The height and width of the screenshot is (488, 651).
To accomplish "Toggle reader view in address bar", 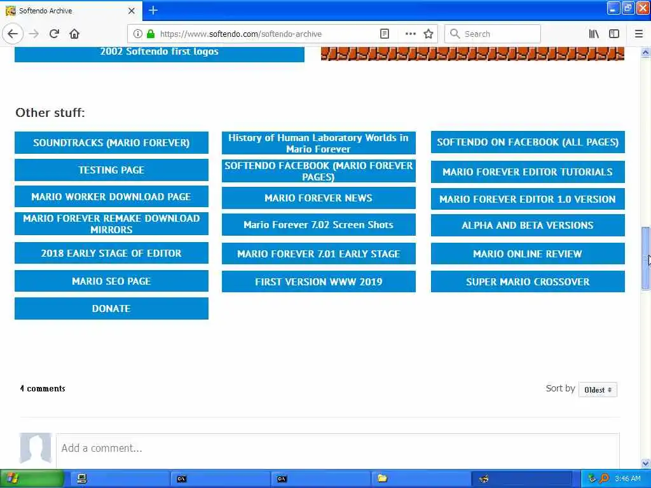I will (x=385, y=34).
